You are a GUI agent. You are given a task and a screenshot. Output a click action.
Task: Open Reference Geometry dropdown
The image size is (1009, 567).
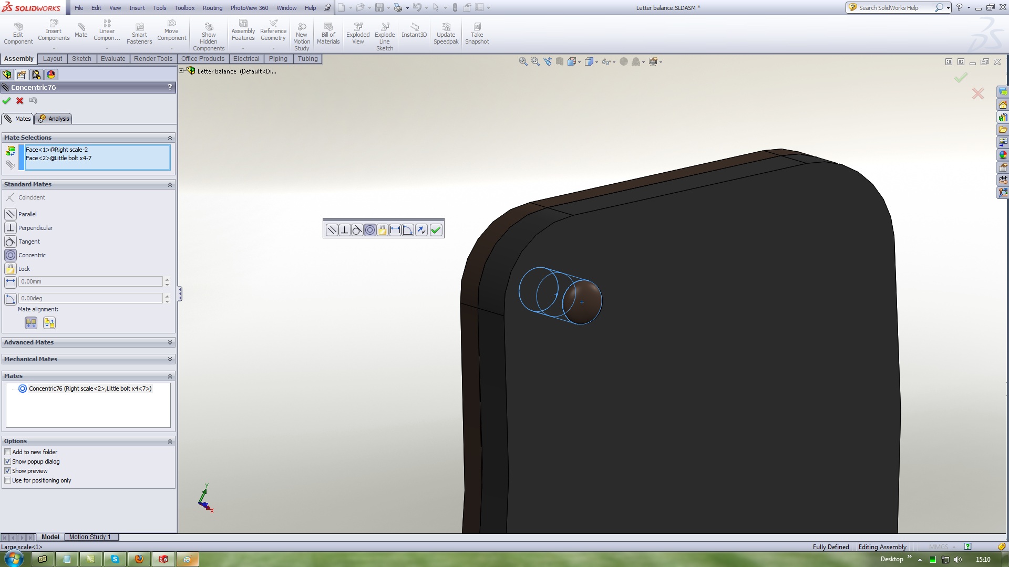[x=273, y=48]
